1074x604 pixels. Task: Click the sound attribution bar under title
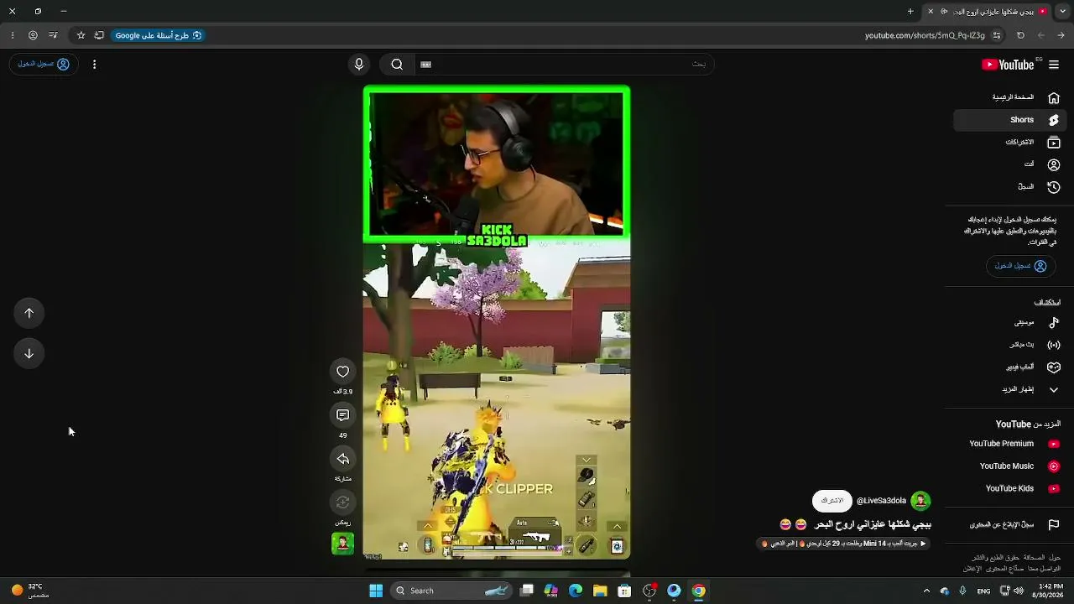point(843,544)
